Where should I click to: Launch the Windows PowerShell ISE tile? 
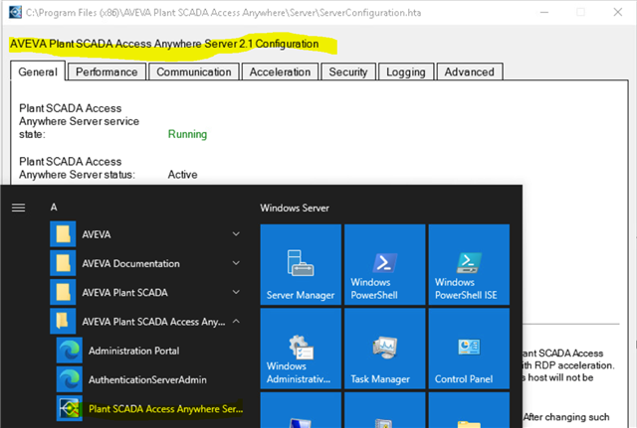click(x=469, y=264)
